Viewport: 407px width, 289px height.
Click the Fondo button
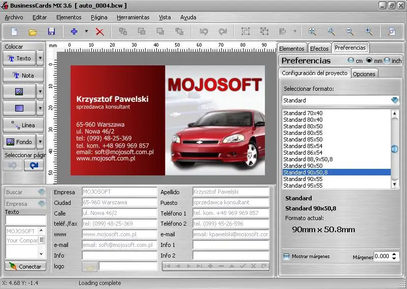(19, 141)
